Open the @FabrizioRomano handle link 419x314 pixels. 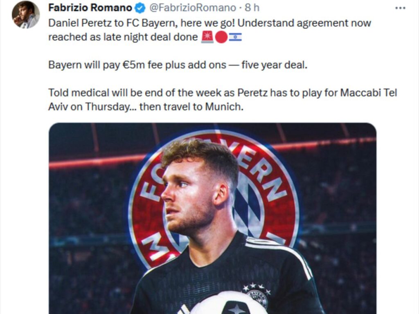pyautogui.click(x=192, y=8)
